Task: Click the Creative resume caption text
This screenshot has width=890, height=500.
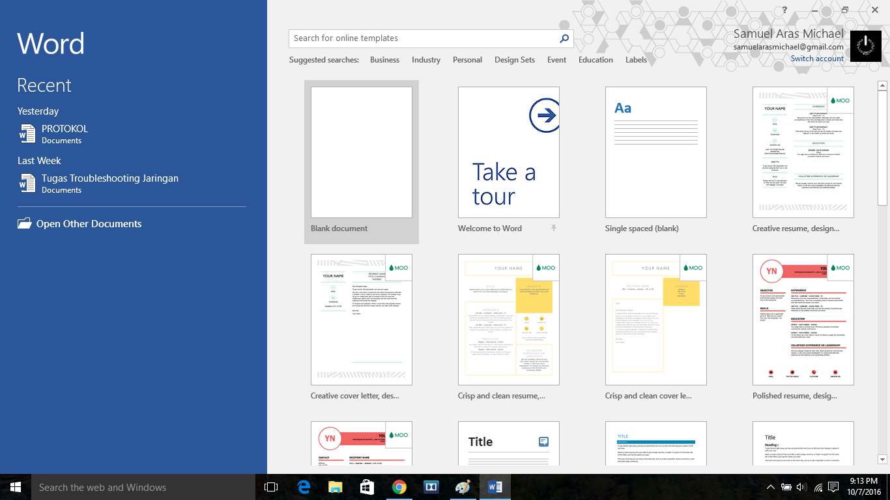Action: (796, 229)
